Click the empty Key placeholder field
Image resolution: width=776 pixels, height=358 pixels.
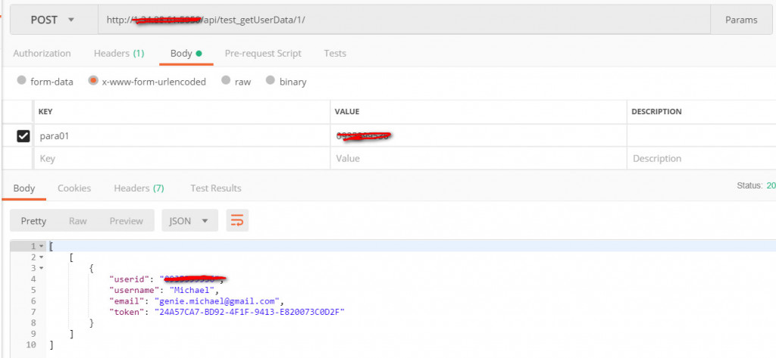[x=182, y=159]
